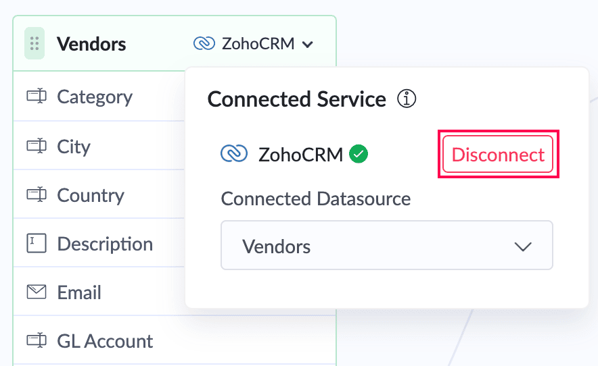The height and width of the screenshot is (366, 598).
Task: Disconnect the ZohoCRM service
Action: [x=498, y=154]
